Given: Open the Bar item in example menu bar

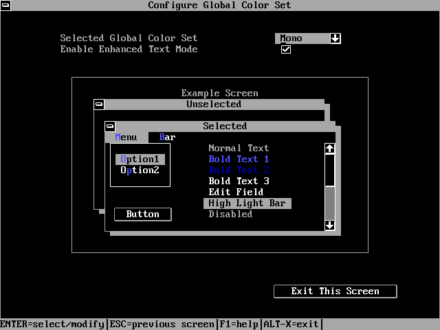Looking at the screenshot, I should click(167, 137).
